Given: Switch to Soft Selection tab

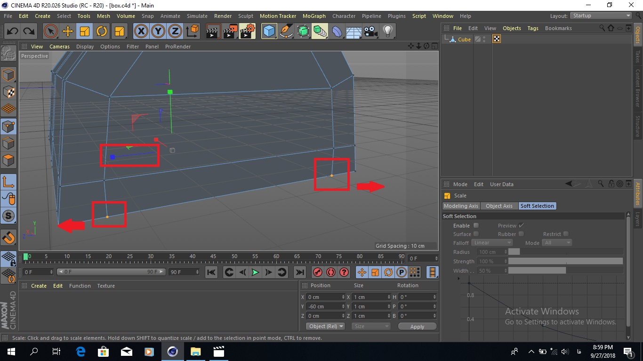Looking at the screenshot, I should pos(537,206).
